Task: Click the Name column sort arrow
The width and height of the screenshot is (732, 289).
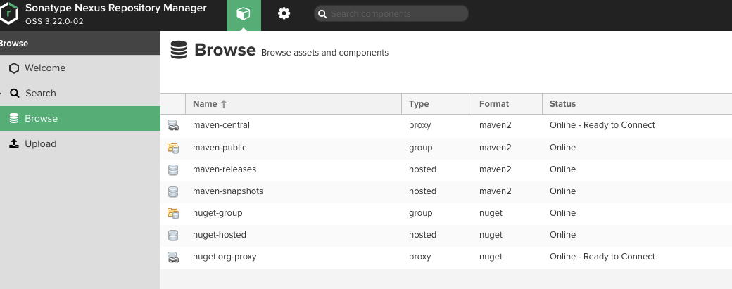Action: pyautogui.click(x=224, y=104)
